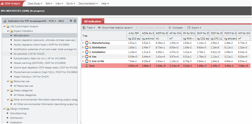Open the Case Study menu
The image size is (252, 124).
[35, 4]
